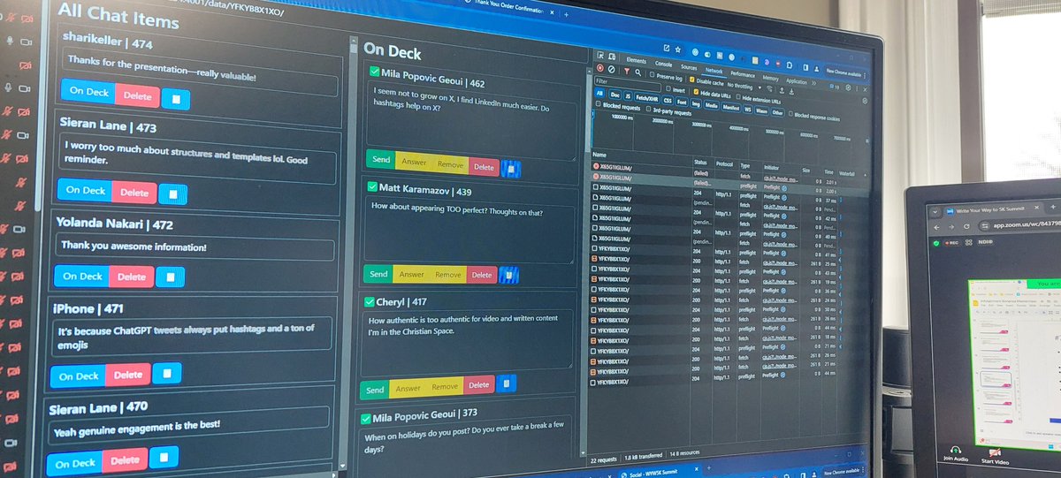This screenshot has width=1061, height=478.
Task: Open the Network panel settings gear
Action: pos(865,101)
